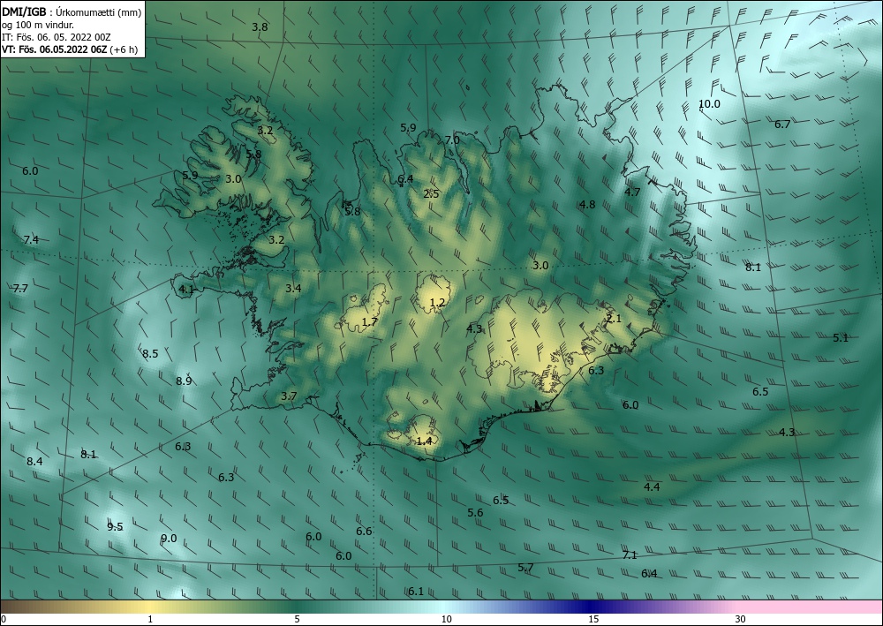Viewport: 883px width, 626px height.
Task: Click the 6.1 value on the map
Action: coord(416,592)
